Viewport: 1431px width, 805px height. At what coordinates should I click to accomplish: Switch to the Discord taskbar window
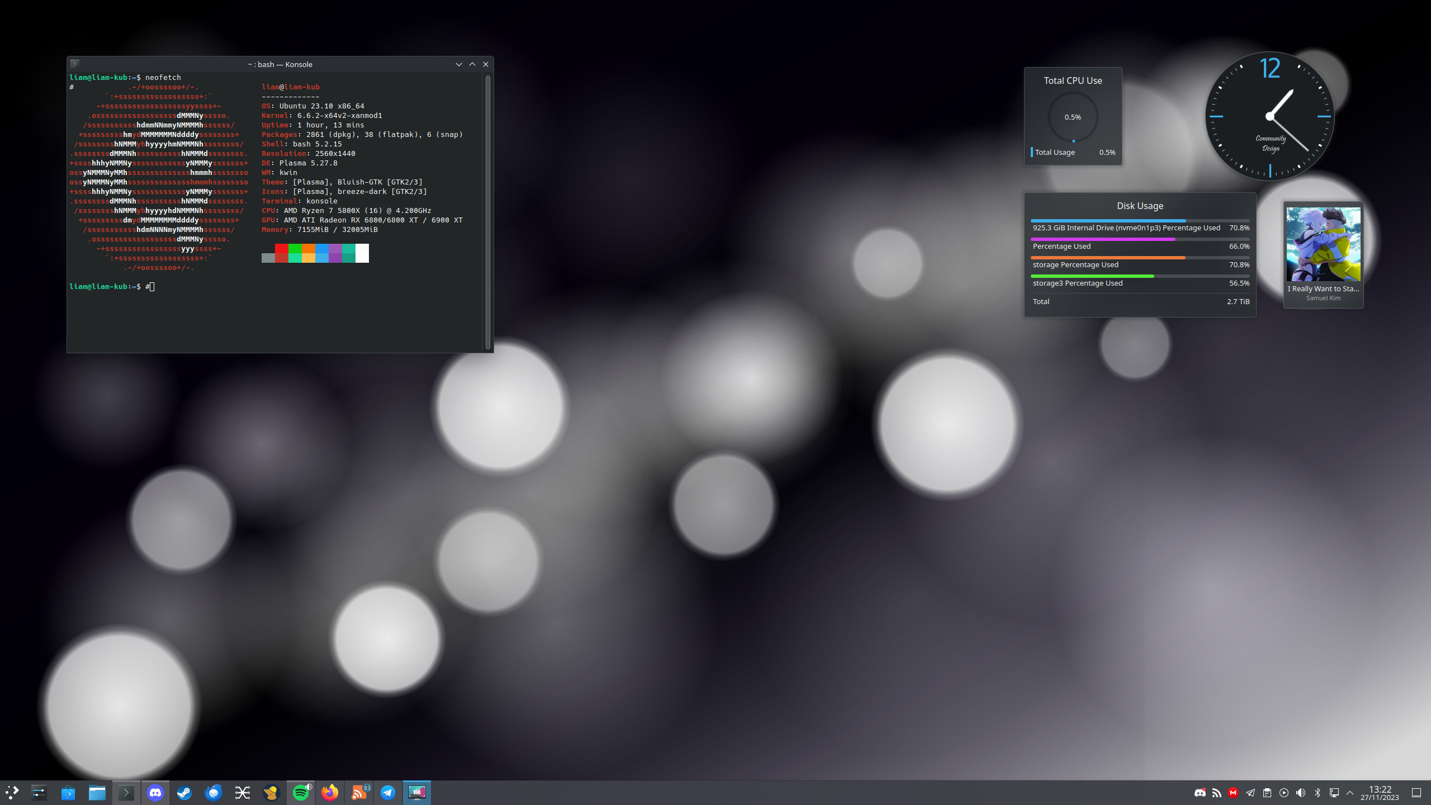pyautogui.click(x=155, y=793)
